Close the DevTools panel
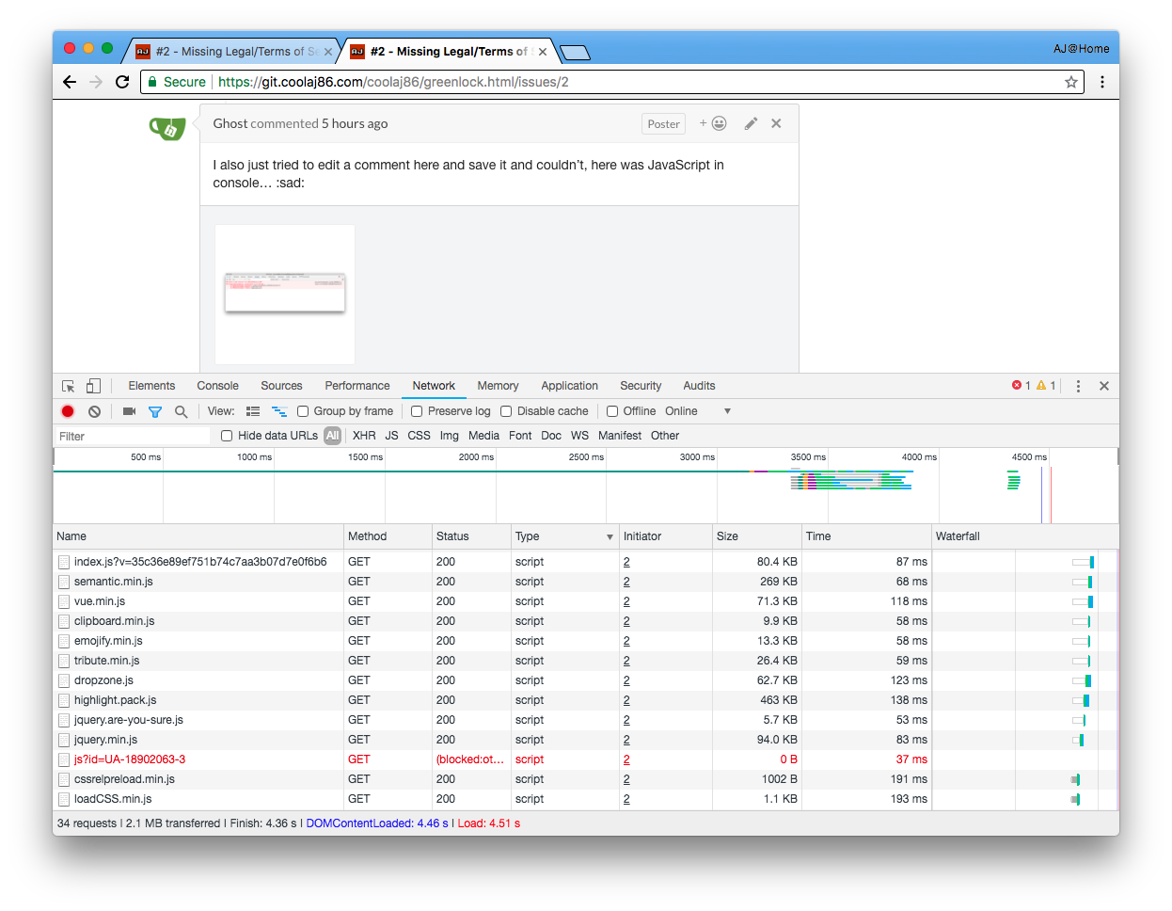 click(x=1104, y=386)
